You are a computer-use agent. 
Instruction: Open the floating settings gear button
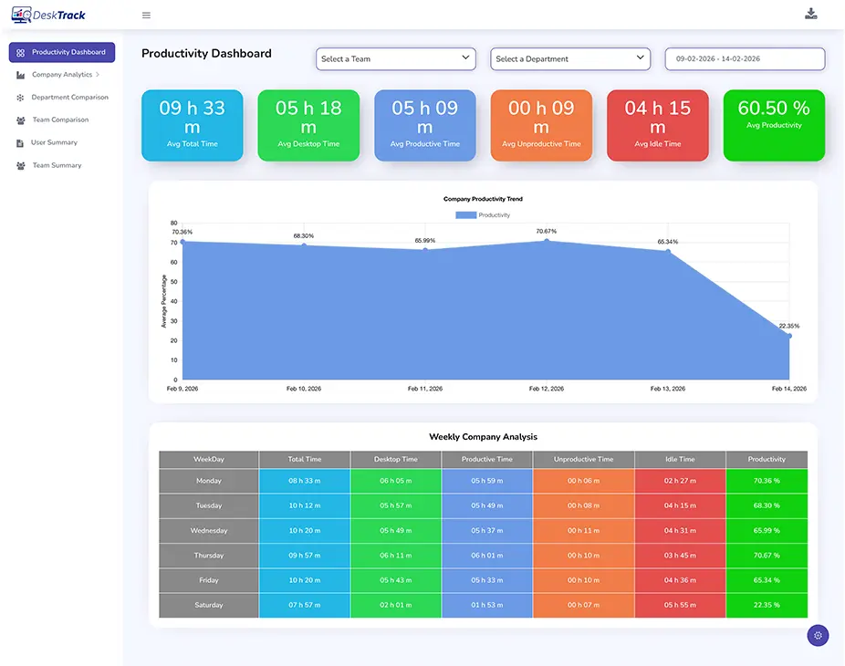tap(818, 635)
